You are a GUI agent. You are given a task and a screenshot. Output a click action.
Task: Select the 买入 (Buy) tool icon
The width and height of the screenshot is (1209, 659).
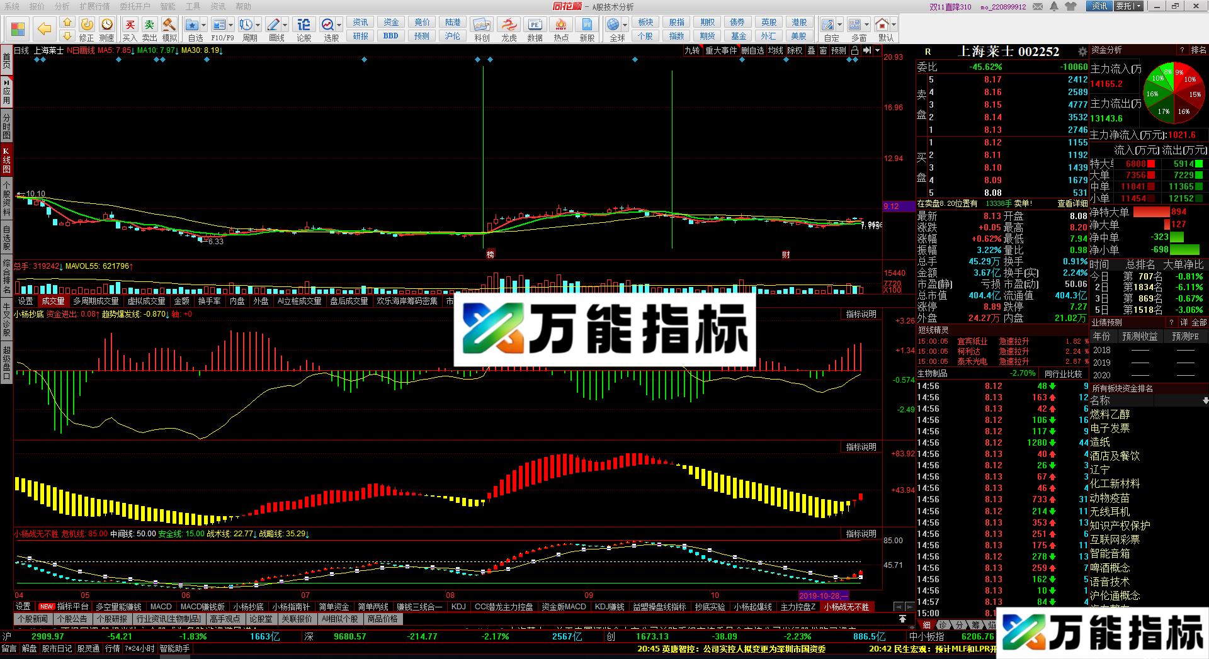coord(130,25)
